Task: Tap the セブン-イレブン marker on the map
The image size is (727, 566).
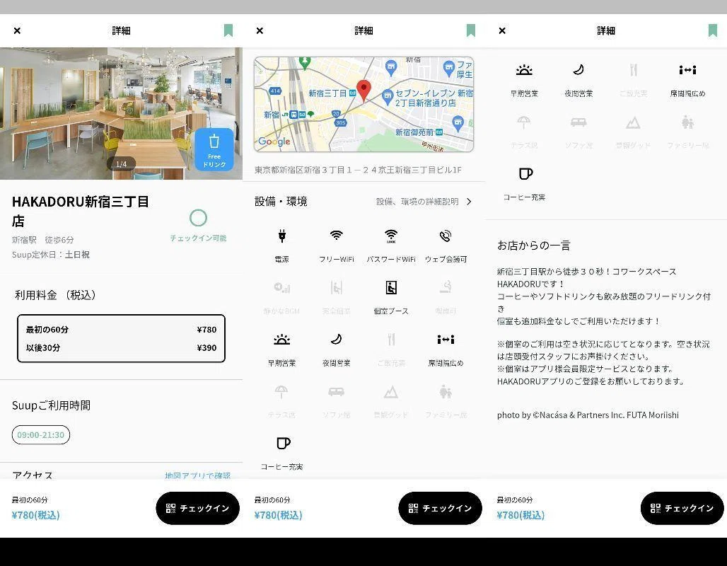Action: pos(388,96)
